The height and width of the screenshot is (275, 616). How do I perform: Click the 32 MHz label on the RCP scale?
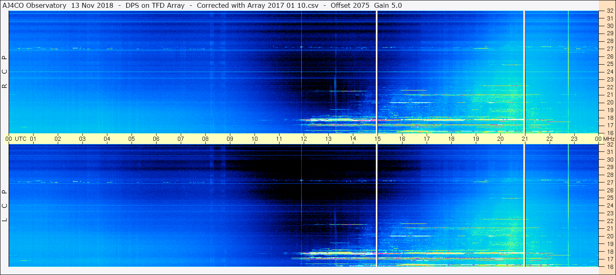tap(610, 11)
